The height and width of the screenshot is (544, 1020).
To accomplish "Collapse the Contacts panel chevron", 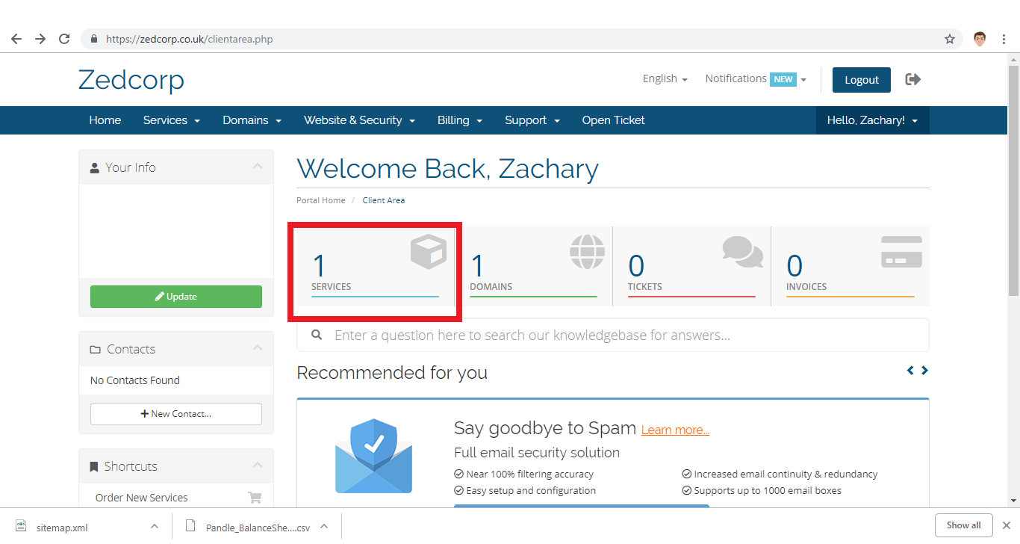I will tap(258, 347).
